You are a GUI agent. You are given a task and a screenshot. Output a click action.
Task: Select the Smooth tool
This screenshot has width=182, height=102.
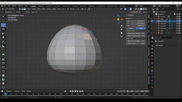[x=3, y=83]
